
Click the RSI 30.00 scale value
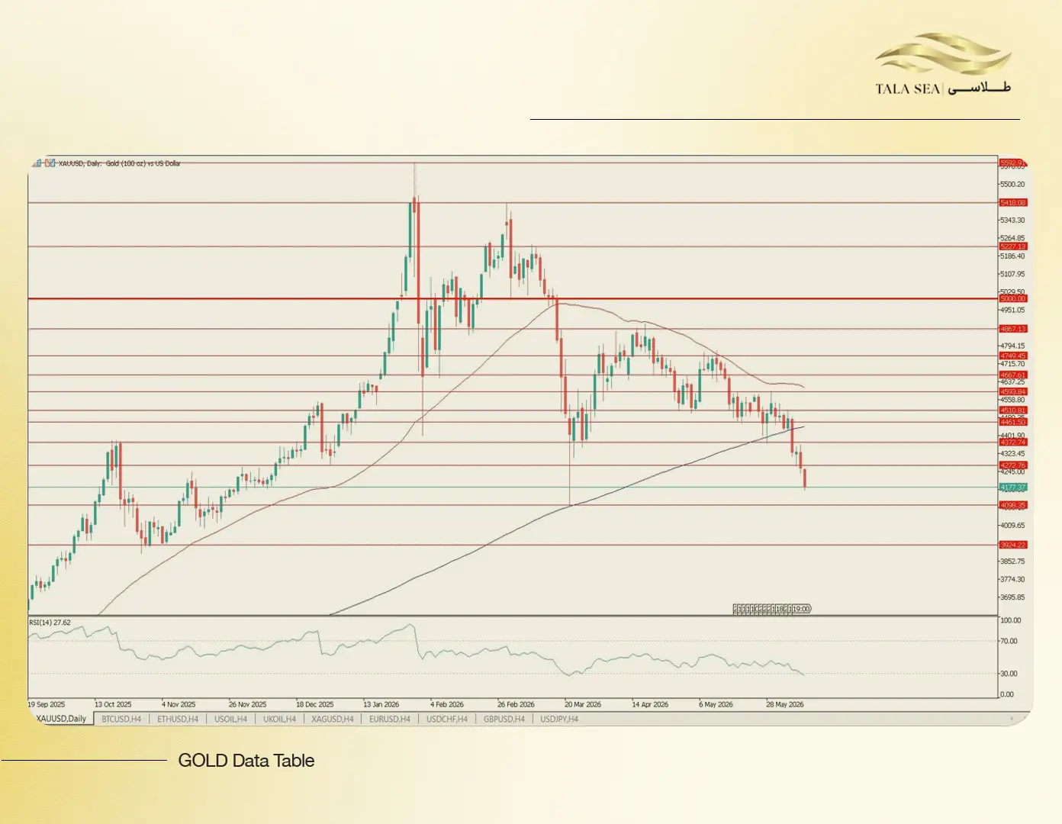(x=1009, y=674)
